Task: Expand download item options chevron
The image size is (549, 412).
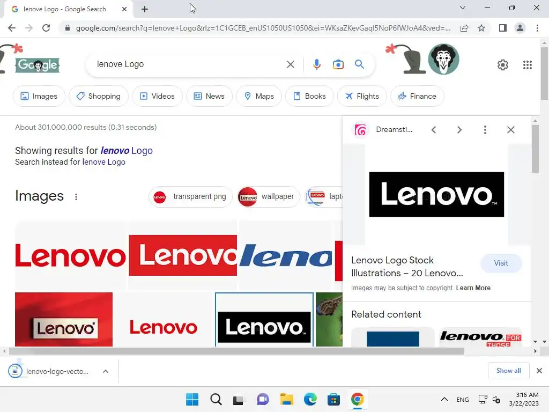Action: 106,371
